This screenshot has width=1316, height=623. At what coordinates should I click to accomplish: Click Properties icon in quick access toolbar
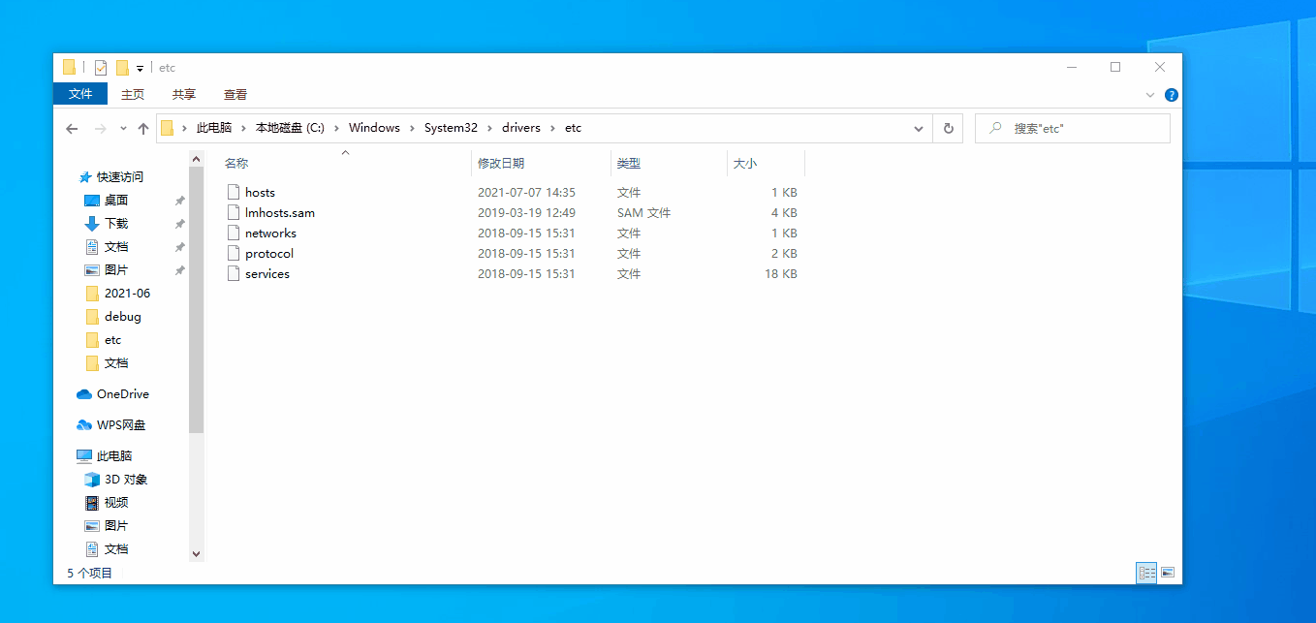pos(101,68)
